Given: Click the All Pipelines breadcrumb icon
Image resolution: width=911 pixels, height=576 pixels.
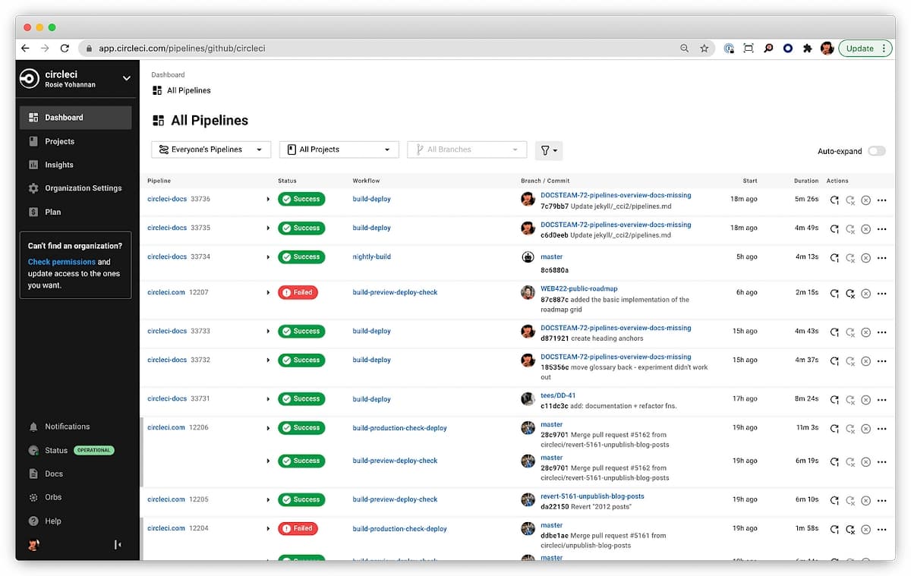Looking at the screenshot, I should (157, 90).
